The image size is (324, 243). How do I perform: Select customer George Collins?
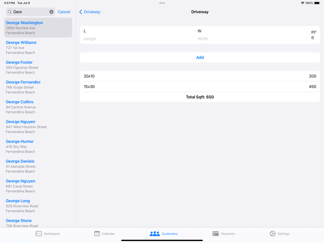point(38,107)
